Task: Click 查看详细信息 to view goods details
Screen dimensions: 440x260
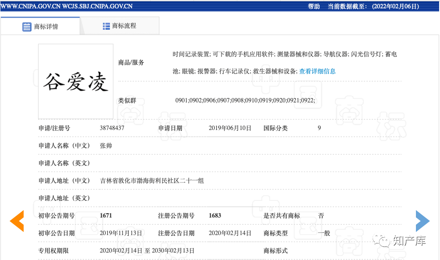Action: [x=317, y=71]
